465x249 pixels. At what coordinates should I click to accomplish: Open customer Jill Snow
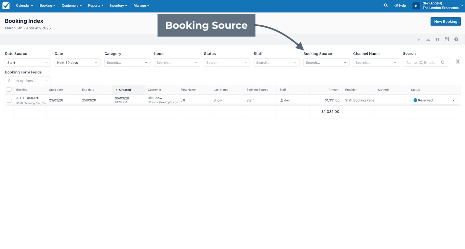[x=155, y=98]
